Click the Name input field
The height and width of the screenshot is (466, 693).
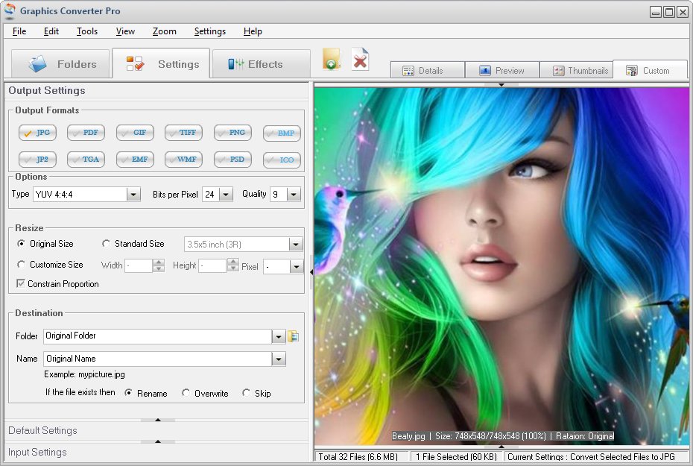pyautogui.click(x=157, y=359)
